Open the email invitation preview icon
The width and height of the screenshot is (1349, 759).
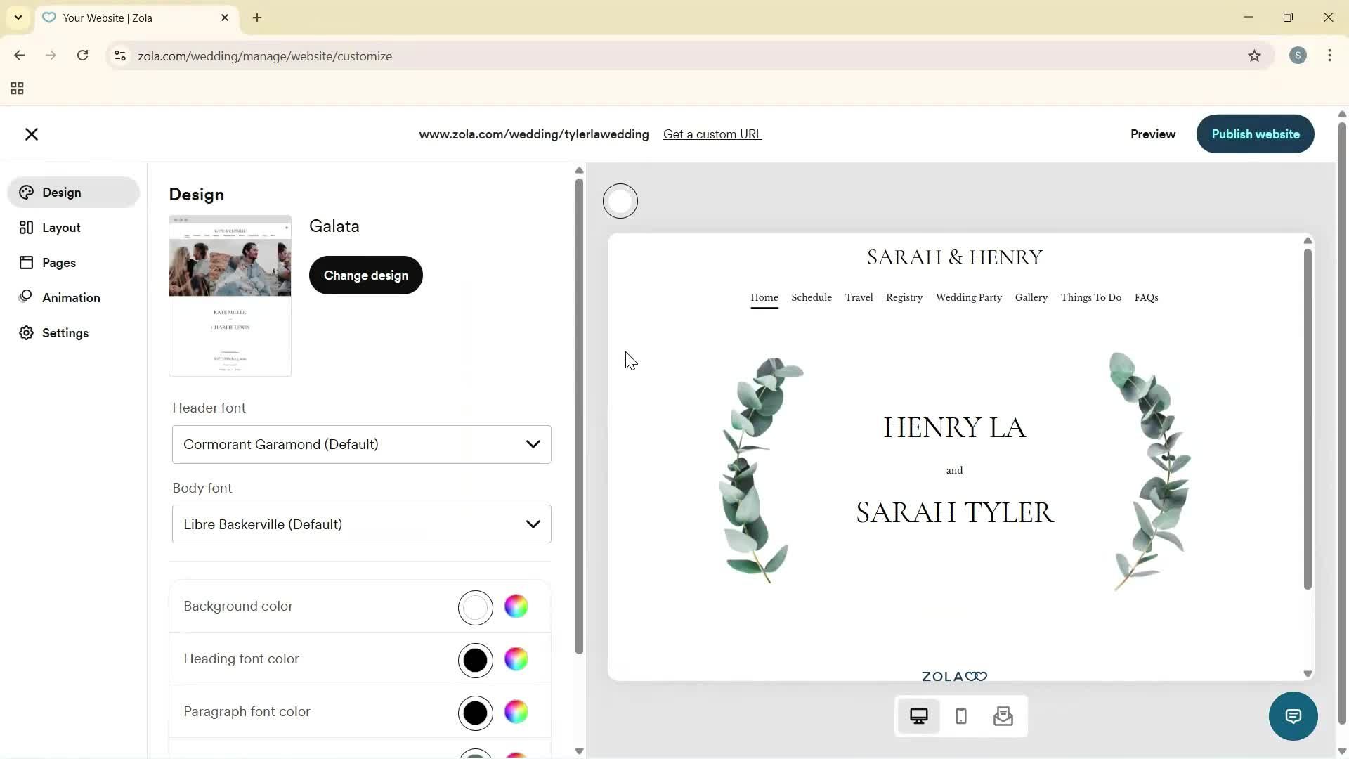coord(1003,715)
